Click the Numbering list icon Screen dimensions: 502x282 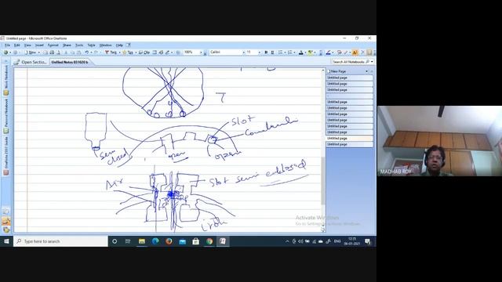[289, 52]
